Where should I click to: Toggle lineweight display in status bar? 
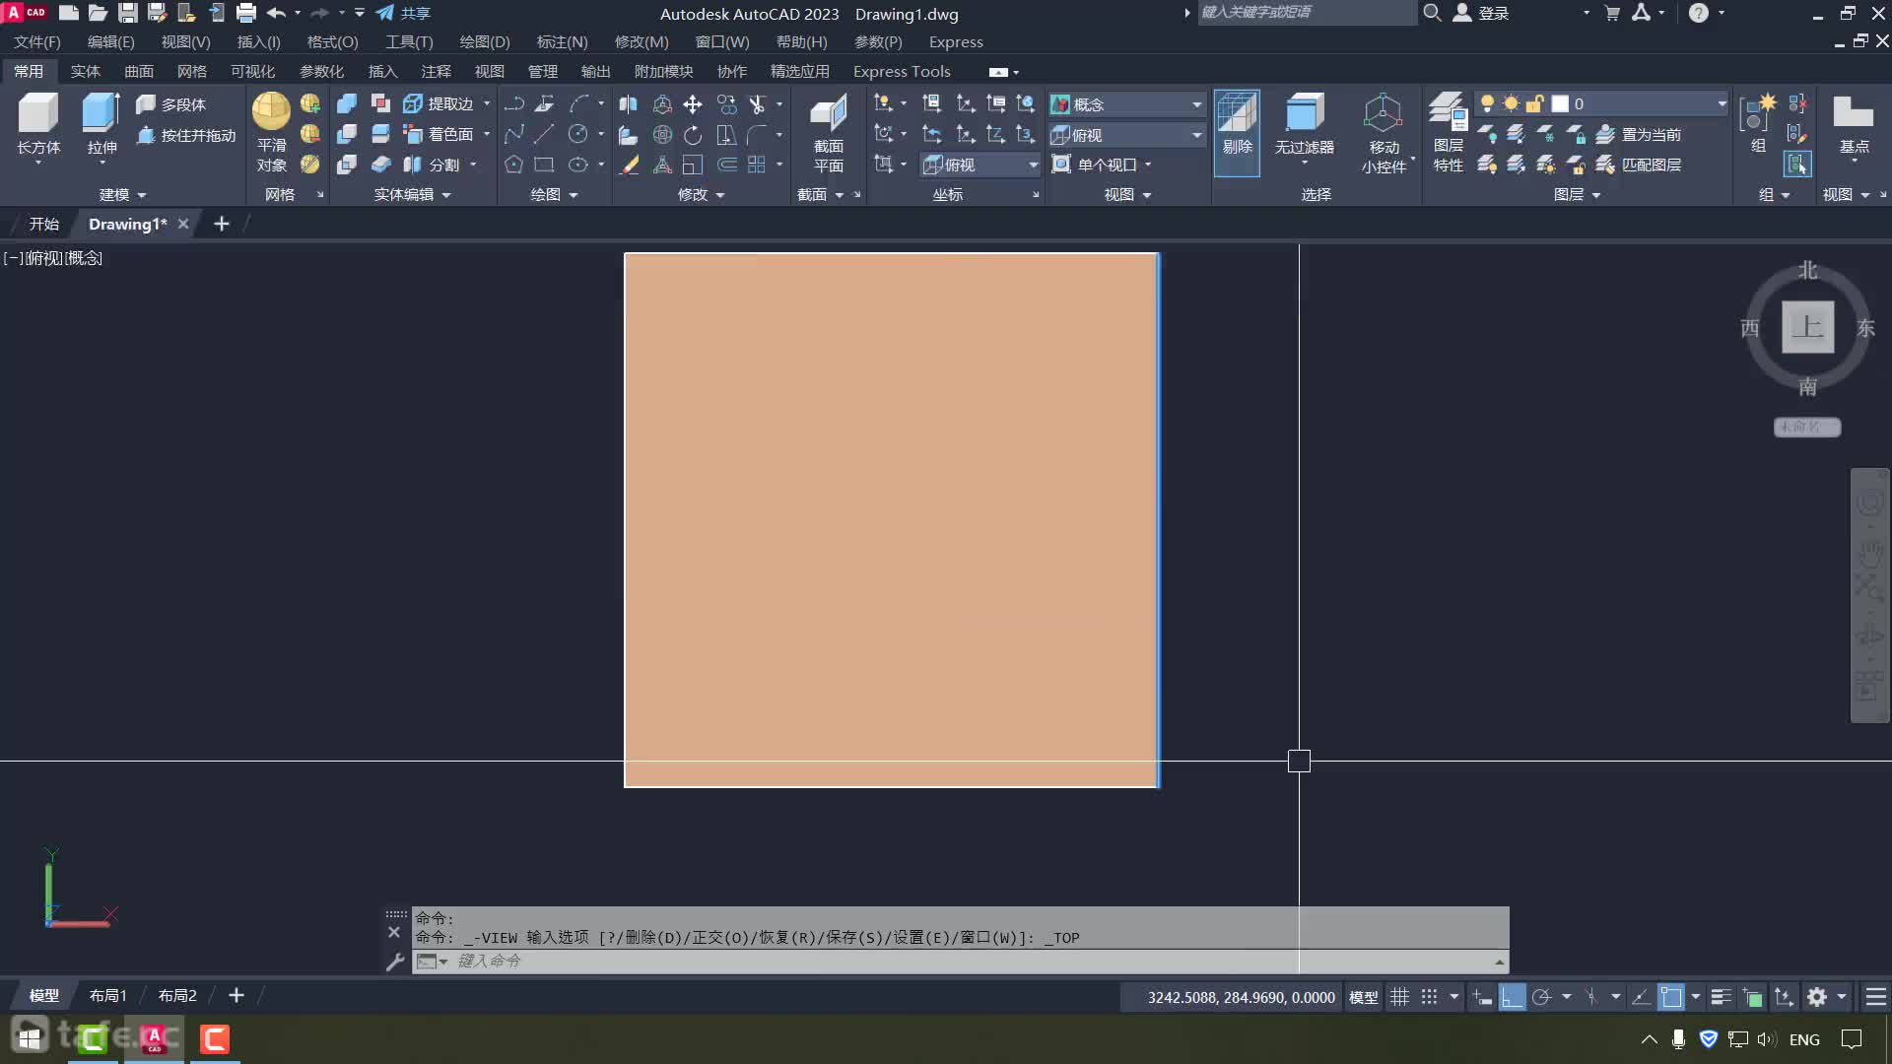[x=1721, y=997]
